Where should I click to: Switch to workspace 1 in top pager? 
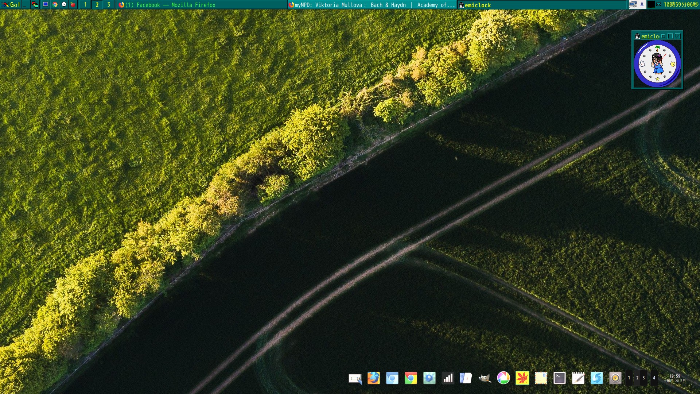[85, 5]
